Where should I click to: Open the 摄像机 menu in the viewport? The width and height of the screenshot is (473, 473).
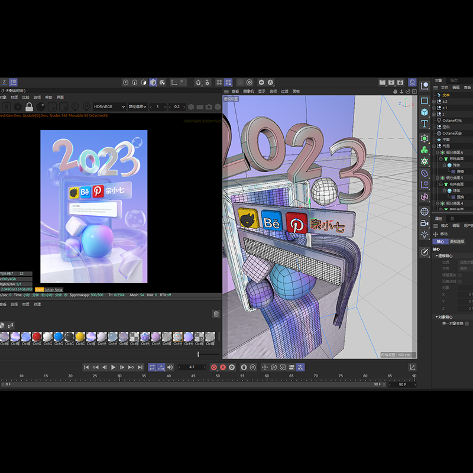click(248, 91)
